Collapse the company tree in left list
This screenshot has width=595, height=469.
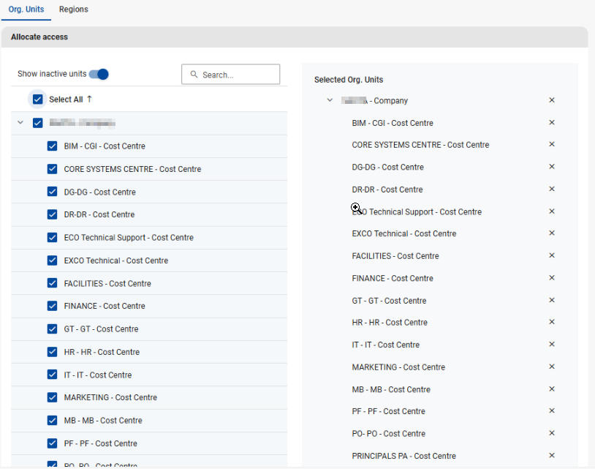click(20, 123)
